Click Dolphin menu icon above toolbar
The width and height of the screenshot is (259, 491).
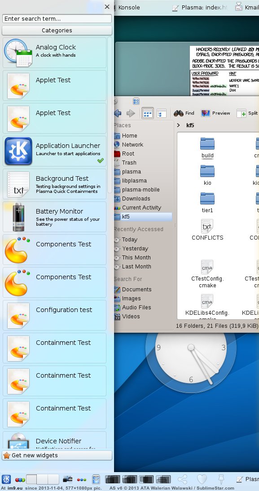[x=136, y=101]
